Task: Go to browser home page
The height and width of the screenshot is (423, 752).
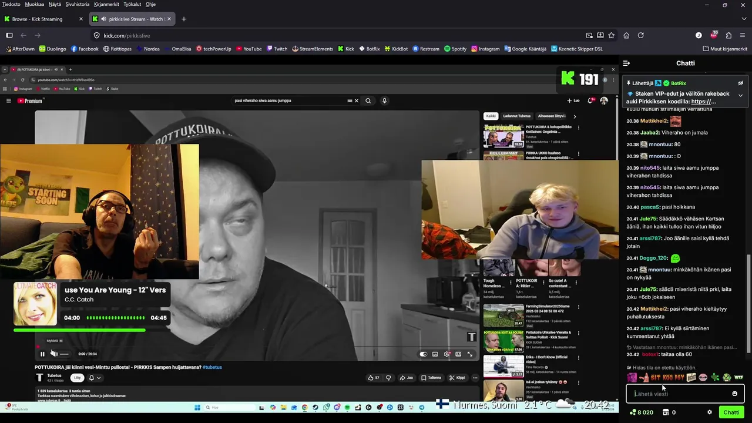Action: 626,35
